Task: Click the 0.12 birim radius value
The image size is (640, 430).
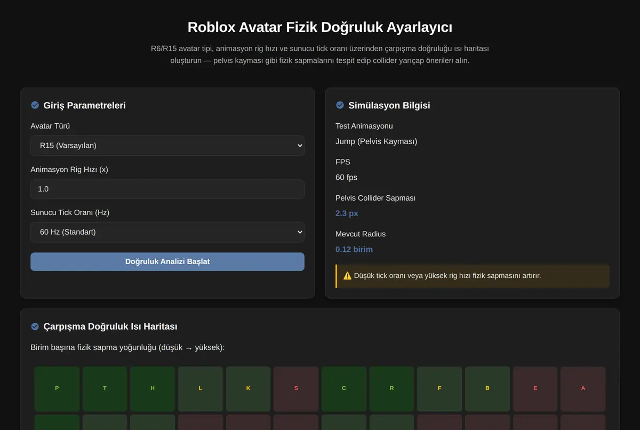Action: 354,249
